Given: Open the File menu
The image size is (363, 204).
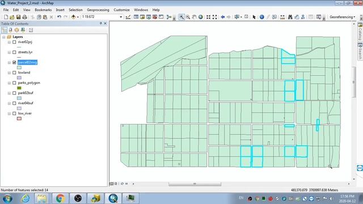Looking at the screenshot, I should click(6, 10).
